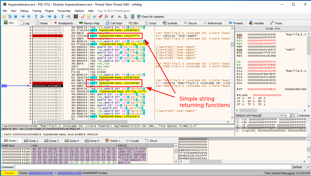Enable the Unlocked checkbox
This screenshot has width=311, height=176.
[x=296, y=115]
